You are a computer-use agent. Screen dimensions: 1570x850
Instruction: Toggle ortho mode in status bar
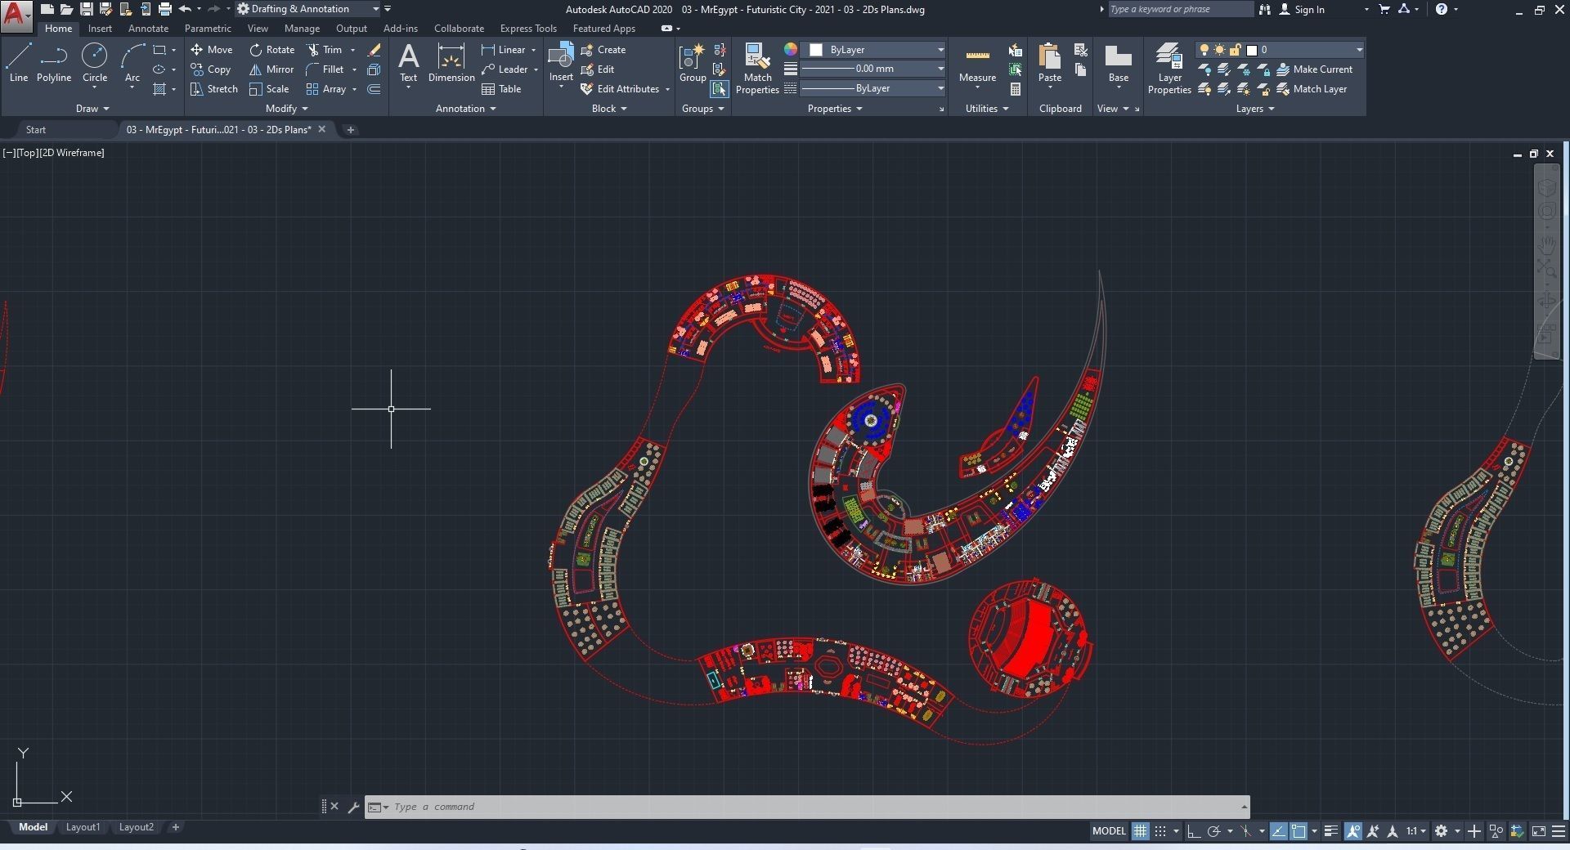1194,831
